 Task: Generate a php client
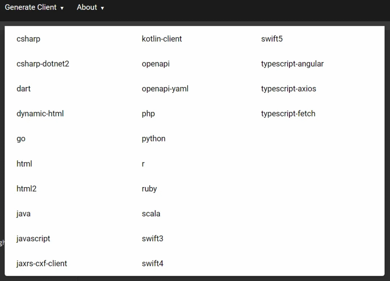coord(148,114)
